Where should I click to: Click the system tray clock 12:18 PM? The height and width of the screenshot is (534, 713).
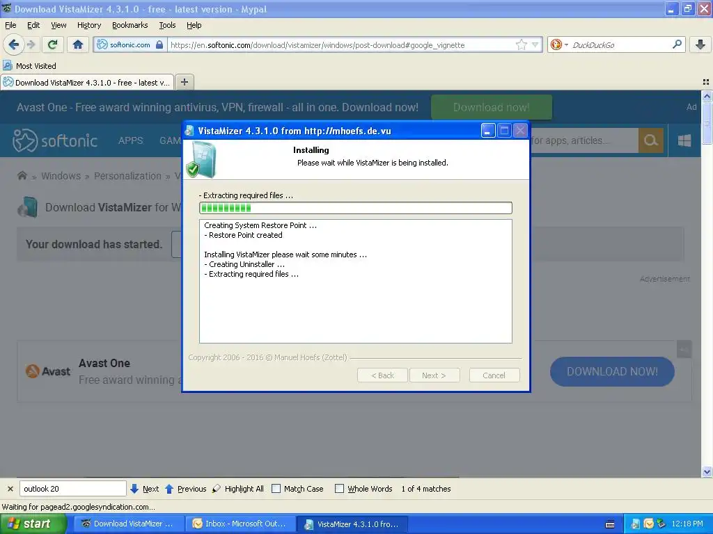point(687,524)
